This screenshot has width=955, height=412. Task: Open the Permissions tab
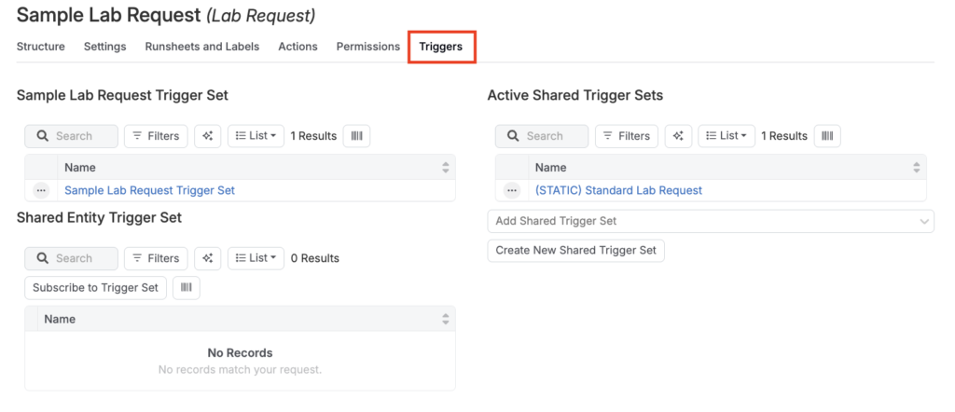368,47
